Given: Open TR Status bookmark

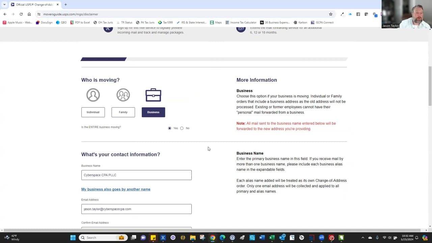Looking at the screenshot, I should pyautogui.click(x=124, y=23).
